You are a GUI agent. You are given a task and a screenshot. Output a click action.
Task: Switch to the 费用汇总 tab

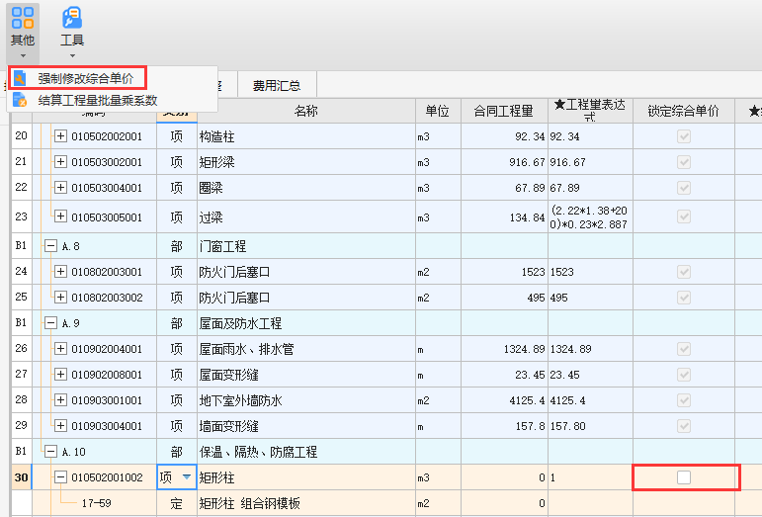click(276, 86)
